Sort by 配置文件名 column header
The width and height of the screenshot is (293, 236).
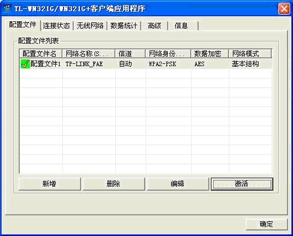coord(40,54)
